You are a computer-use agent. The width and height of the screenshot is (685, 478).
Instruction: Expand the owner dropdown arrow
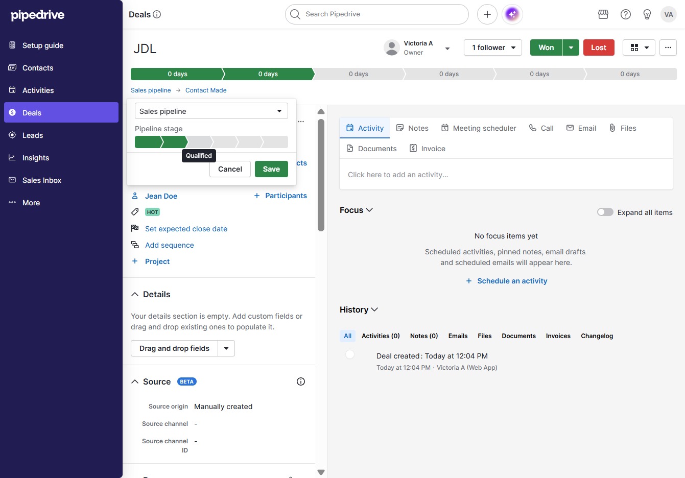(x=447, y=49)
